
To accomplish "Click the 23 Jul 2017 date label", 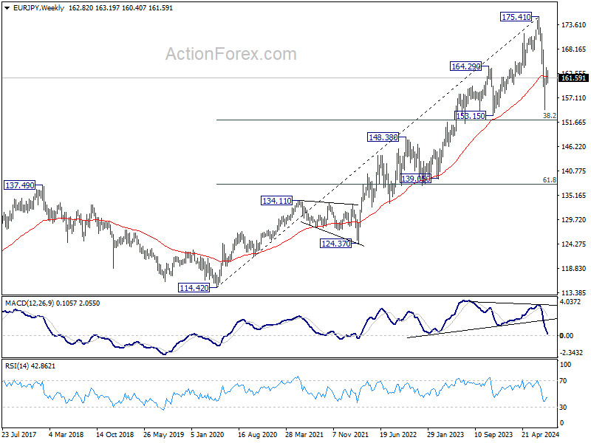I will click(x=20, y=435).
